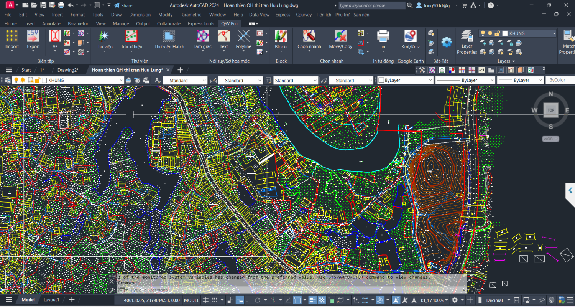Open the Tiện ích menu
575x307 pixels.
(324, 15)
